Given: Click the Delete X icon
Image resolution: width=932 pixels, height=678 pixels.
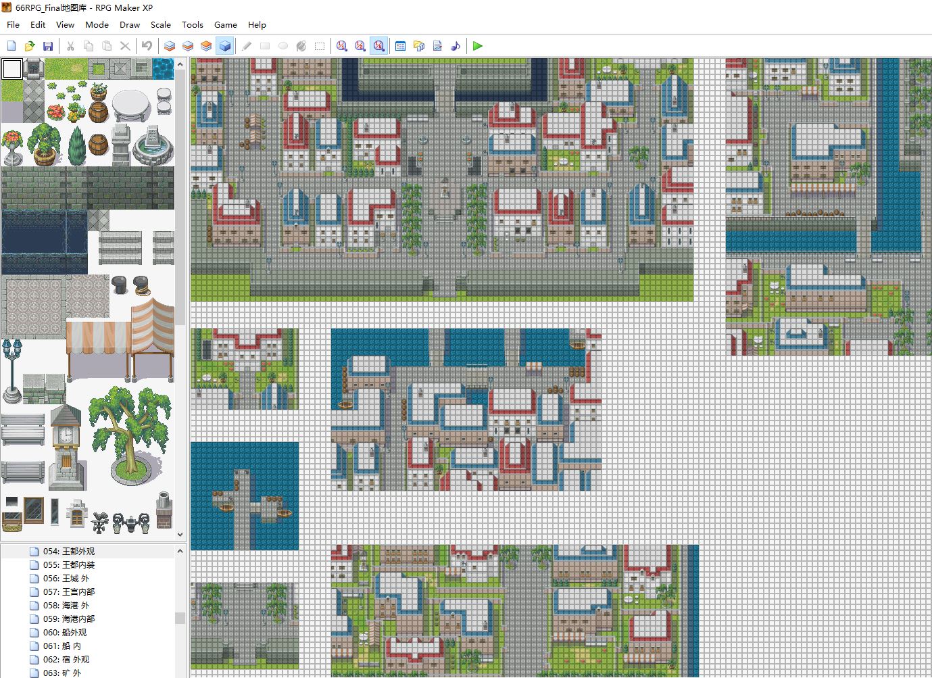Looking at the screenshot, I should [125, 46].
